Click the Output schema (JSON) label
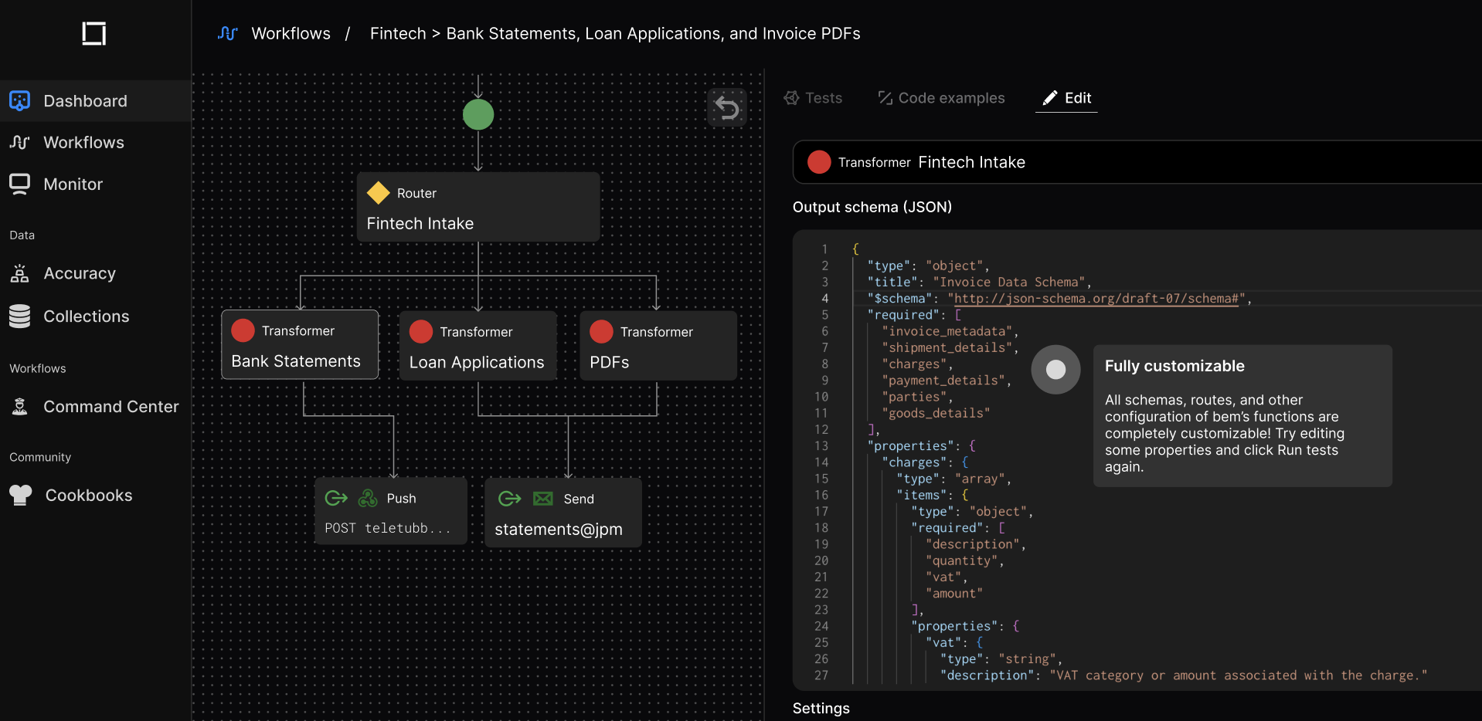This screenshot has height=721, width=1482. (x=872, y=207)
